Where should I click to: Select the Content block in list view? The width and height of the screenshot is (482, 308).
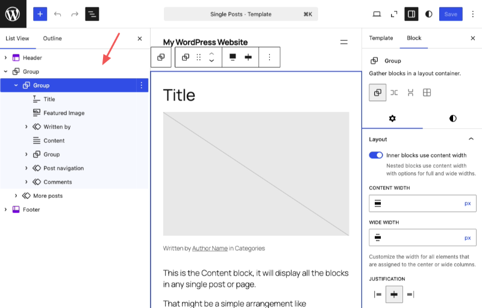point(74,141)
